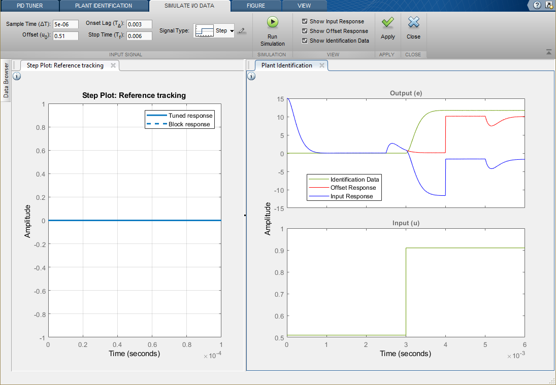Click the info icon in Step Plot panel
The image size is (556, 385).
coord(16,76)
